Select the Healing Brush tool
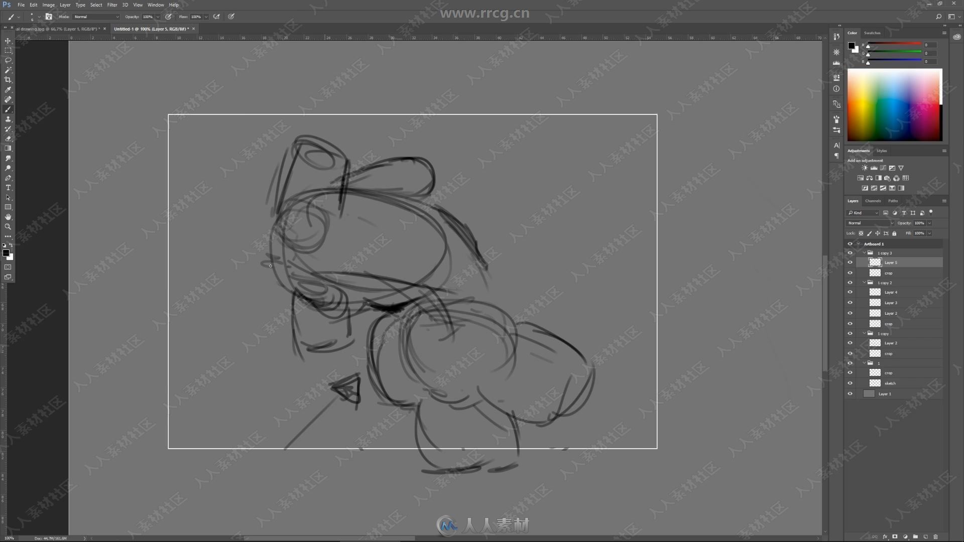964x542 pixels. click(8, 99)
